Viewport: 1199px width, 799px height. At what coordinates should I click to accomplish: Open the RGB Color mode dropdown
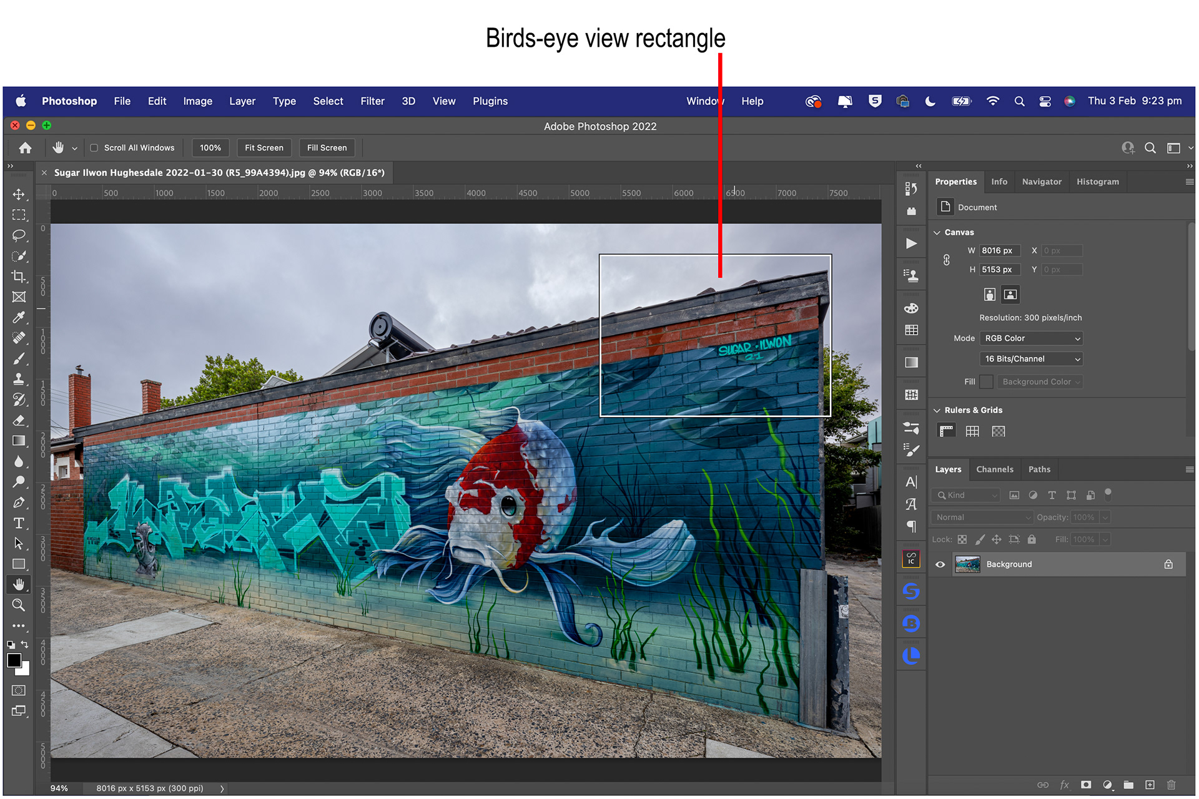(x=1031, y=338)
